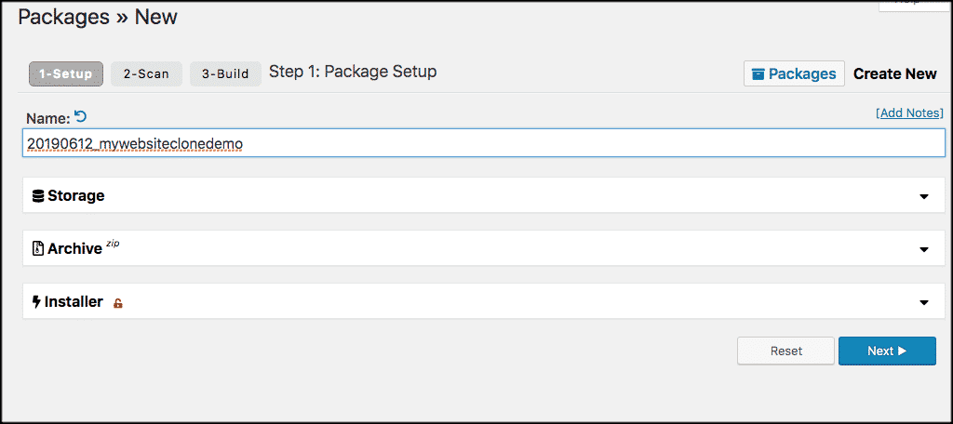Expand the Installer section arrow
953x424 pixels.
924,302
